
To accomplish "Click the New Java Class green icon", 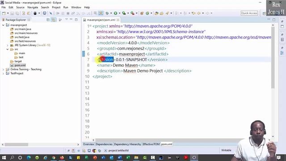I will 147,13.
